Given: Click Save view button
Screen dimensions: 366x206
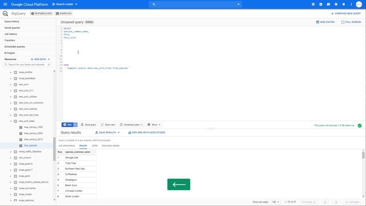Looking at the screenshot, I should (x=108, y=125).
